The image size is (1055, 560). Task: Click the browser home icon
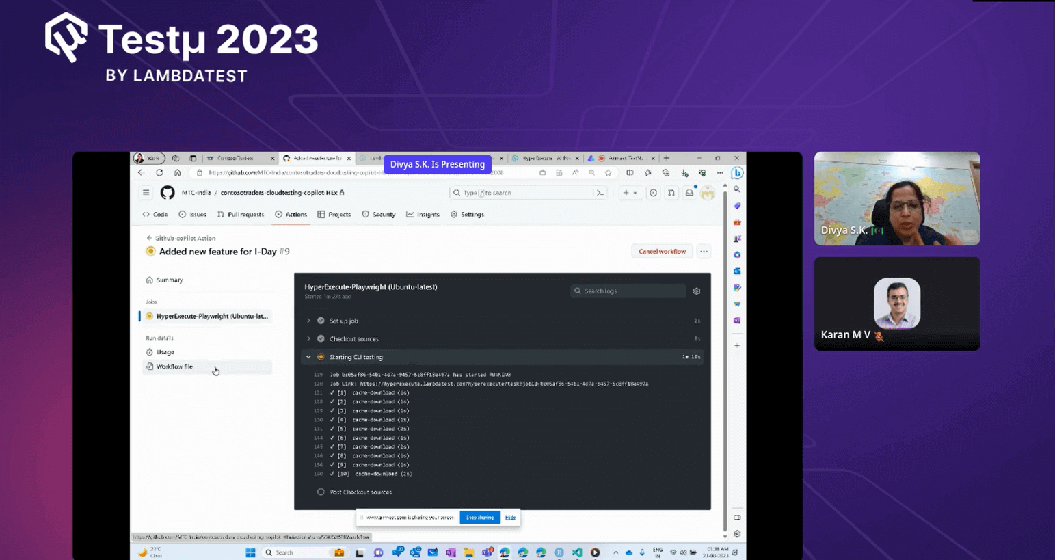178,173
